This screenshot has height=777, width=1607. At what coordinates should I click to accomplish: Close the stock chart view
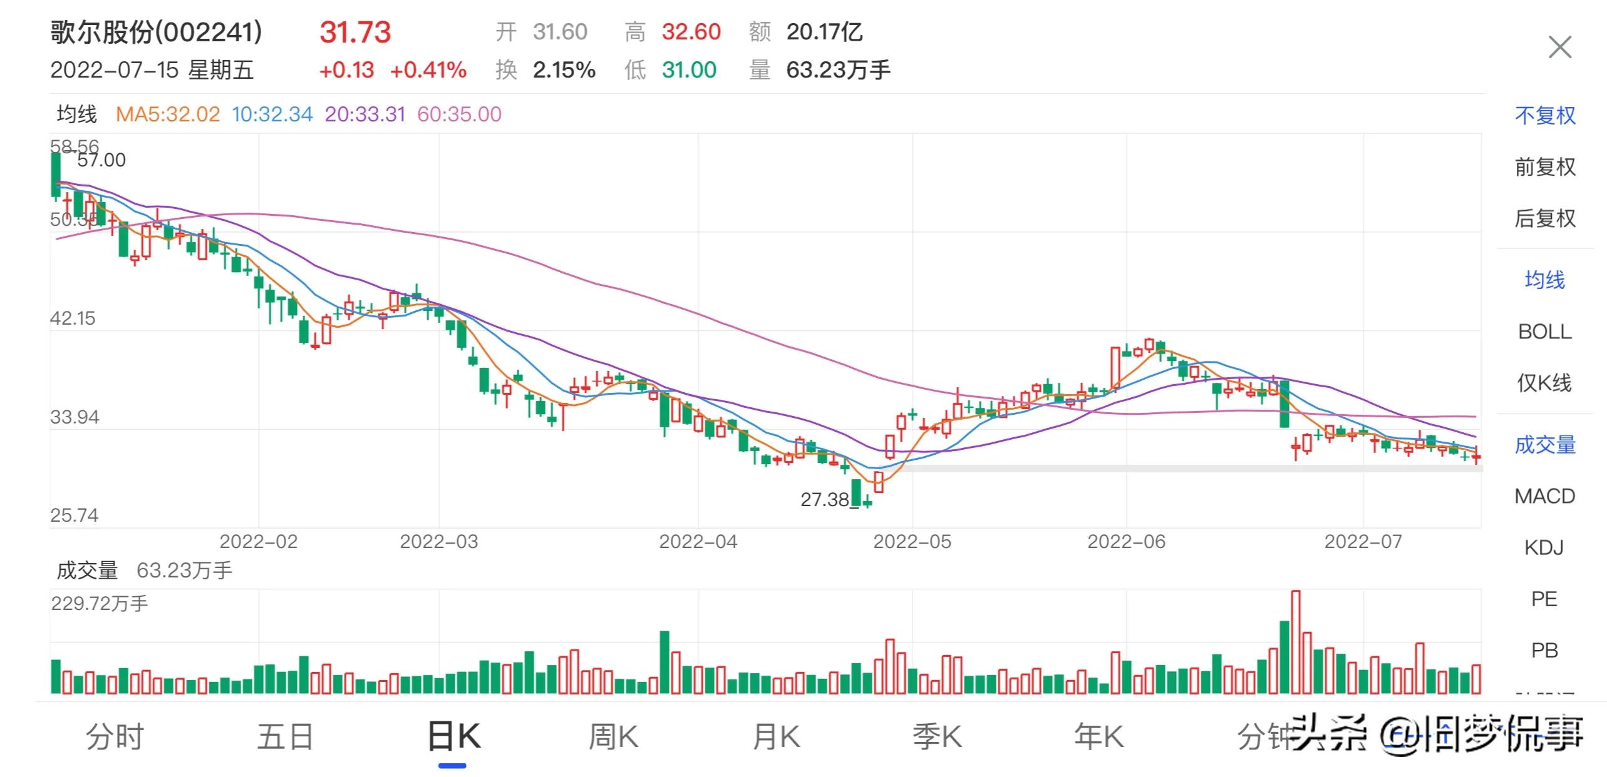[1559, 48]
